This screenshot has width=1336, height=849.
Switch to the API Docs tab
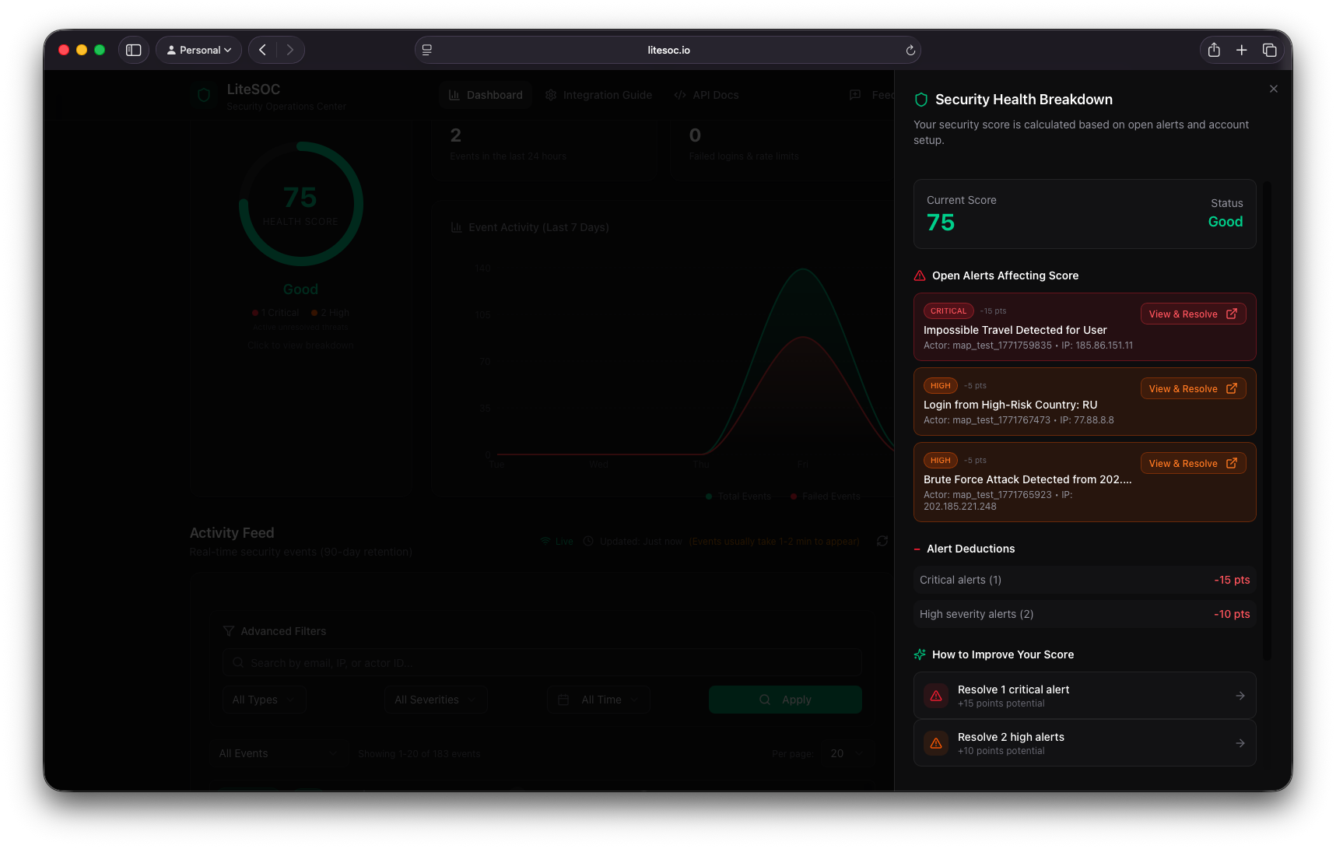click(706, 95)
